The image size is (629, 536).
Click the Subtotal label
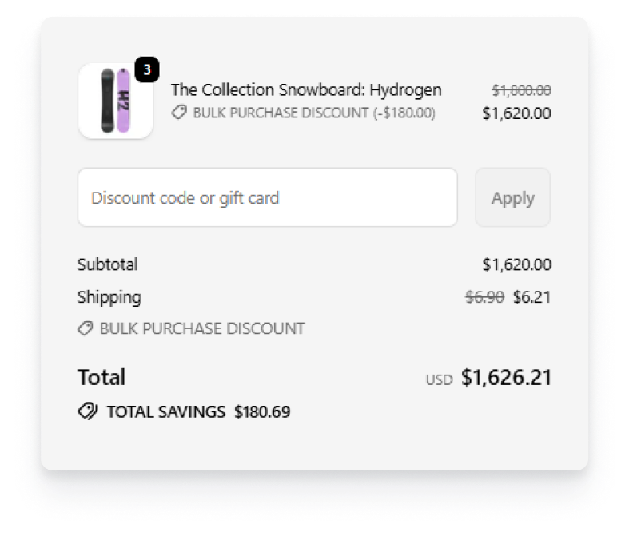pos(108,264)
